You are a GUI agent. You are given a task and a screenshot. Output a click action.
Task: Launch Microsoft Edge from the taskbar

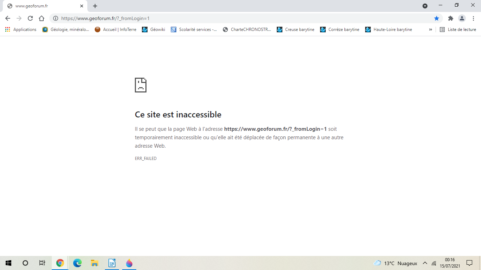coord(77,263)
